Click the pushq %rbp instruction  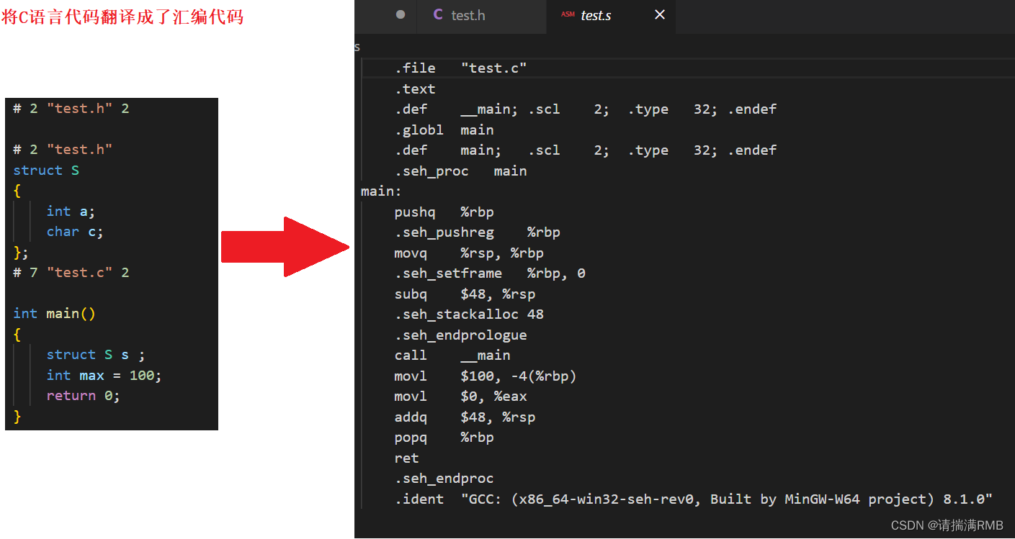tap(444, 212)
